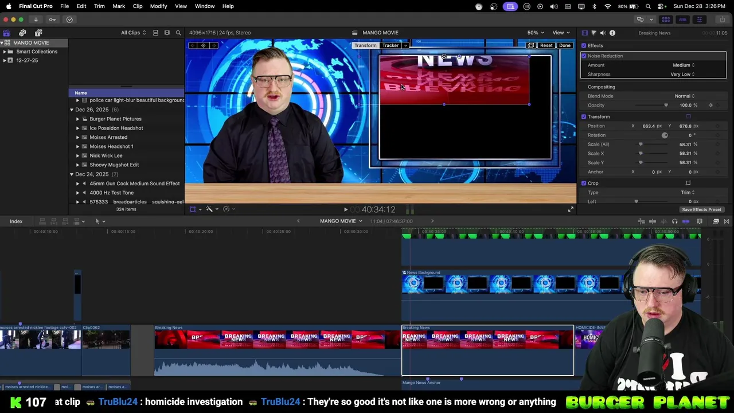Show the Photos and Audio sidebar
Screen dimensions: 734x413
tap(22, 33)
